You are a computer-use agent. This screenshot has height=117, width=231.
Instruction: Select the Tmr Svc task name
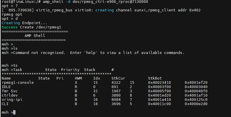click(9, 91)
